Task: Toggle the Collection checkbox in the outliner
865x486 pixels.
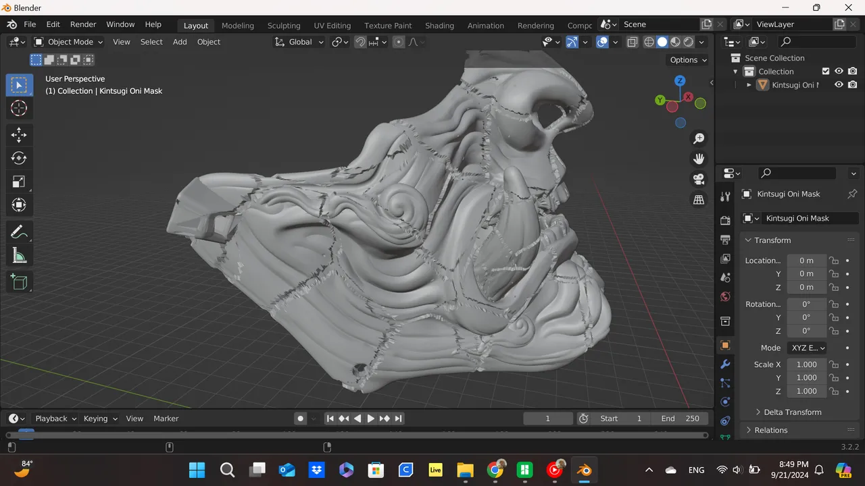Action: click(x=826, y=71)
